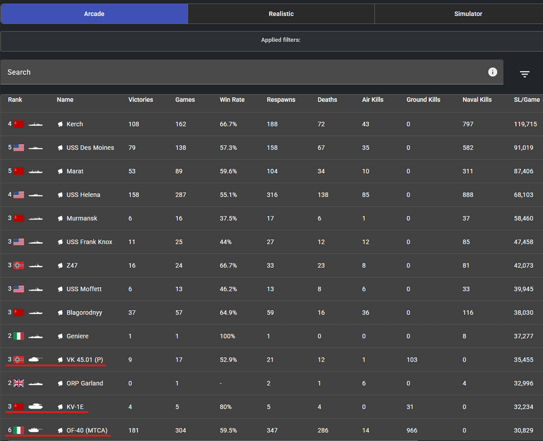This screenshot has width=543, height=441.
Task: Sort table by Win Rate column
Action: [x=232, y=100]
